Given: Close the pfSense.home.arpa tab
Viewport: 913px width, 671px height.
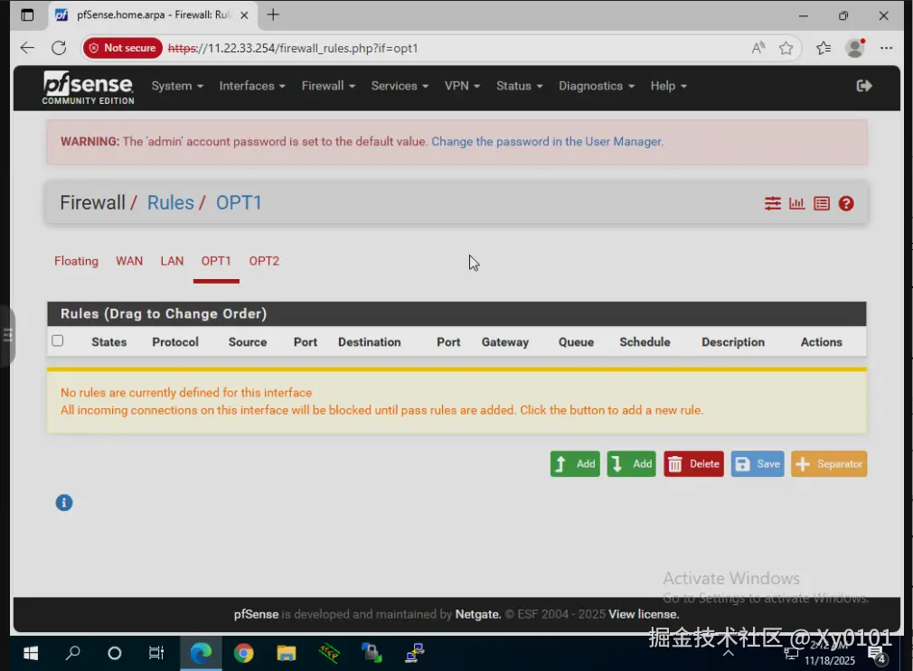Looking at the screenshot, I should point(245,15).
